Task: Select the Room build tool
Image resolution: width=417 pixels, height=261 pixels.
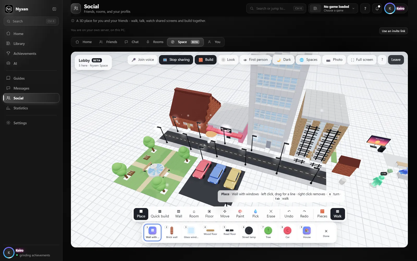Action: pos(194,214)
